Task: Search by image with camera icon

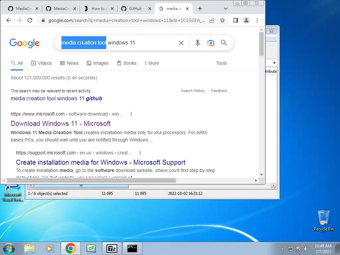Action: (211, 43)
